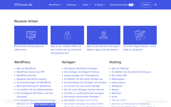Expand the Tools menu chevron
This screenshot has width=171, height=107.
coord(90,5)
